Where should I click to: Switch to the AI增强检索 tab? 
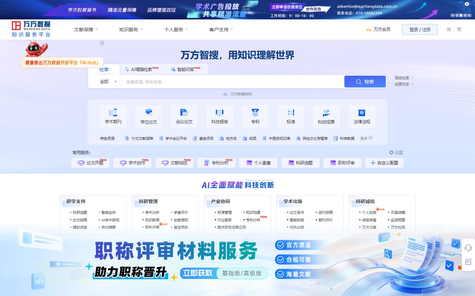click(142, 69)
